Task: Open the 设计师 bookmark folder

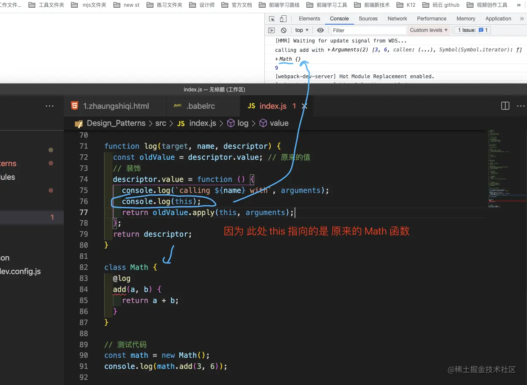Action: 202,5
